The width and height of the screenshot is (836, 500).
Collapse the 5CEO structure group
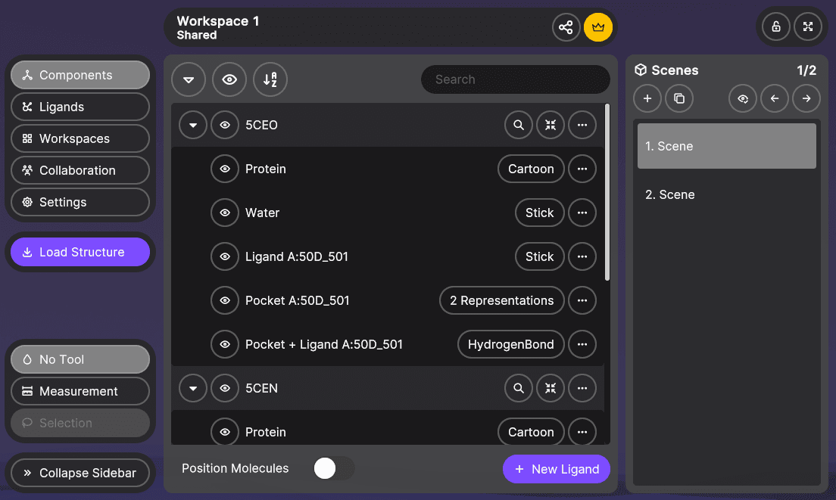point(193,126)
